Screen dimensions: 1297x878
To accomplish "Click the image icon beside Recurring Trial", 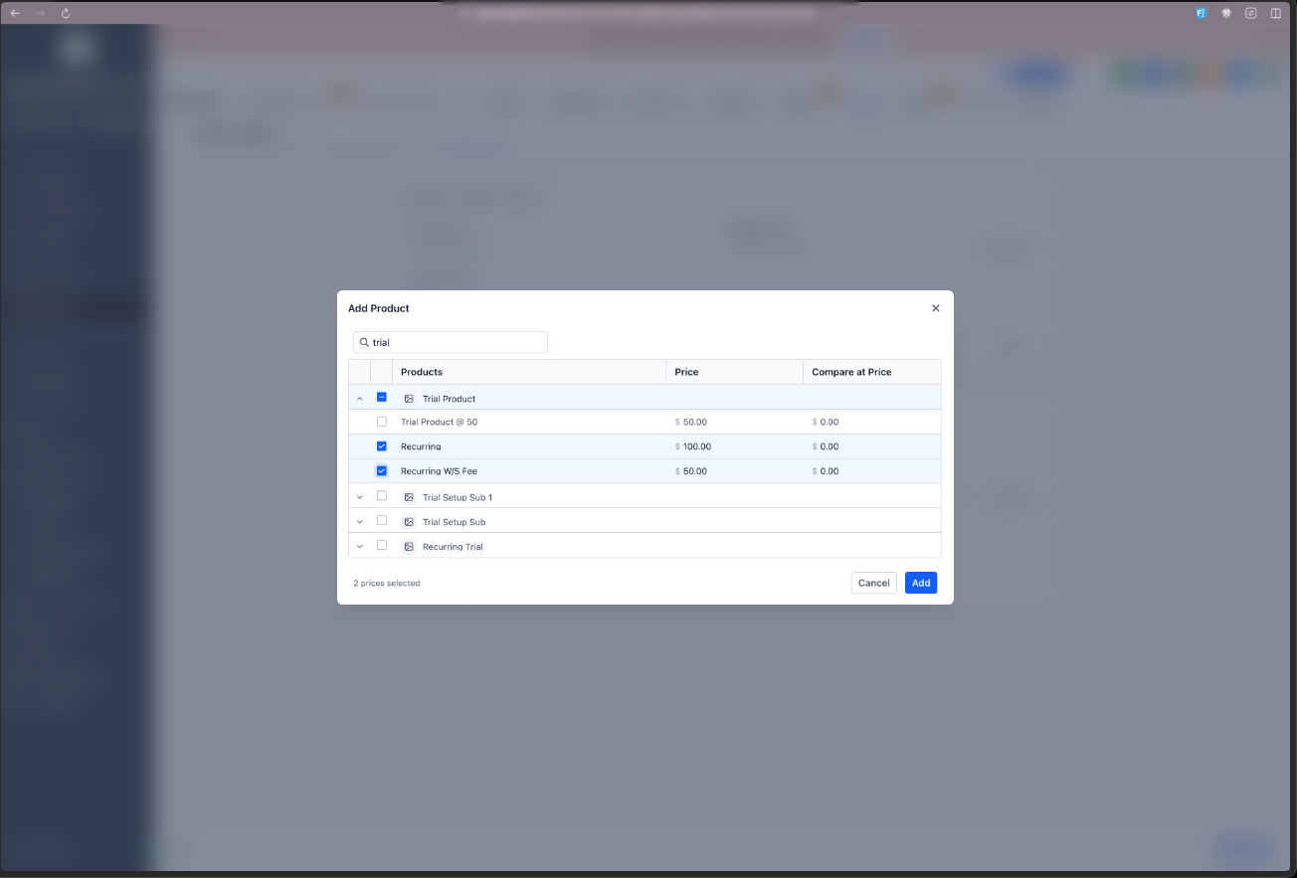I will point(409,546).
